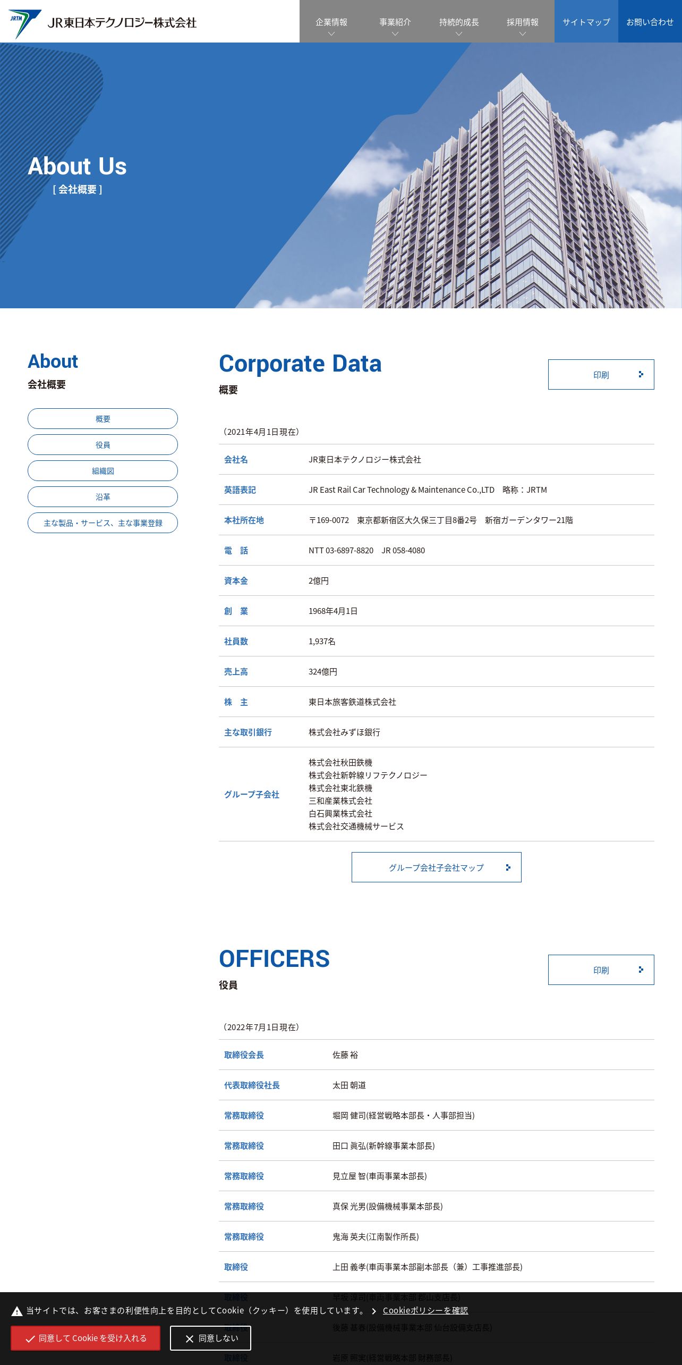Click the OFFICERS heading

tap(274, 959)
